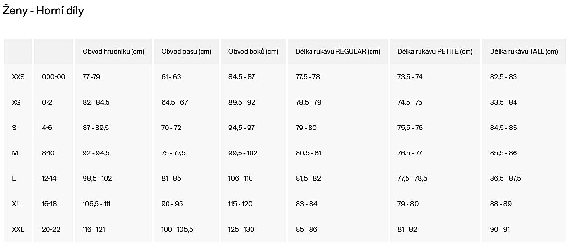This screenshot has width=575, height=246.
Task: Click tall sleeve value 90 - 91
Action: 500,230
